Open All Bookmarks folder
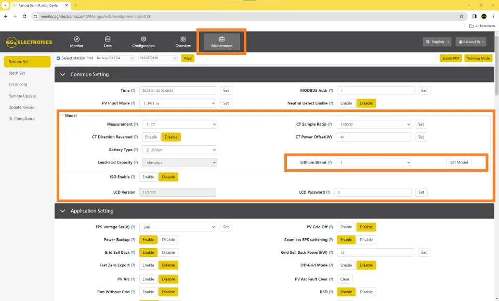Image resolution: width=499 pixels, height=301 pixels. 482,26
